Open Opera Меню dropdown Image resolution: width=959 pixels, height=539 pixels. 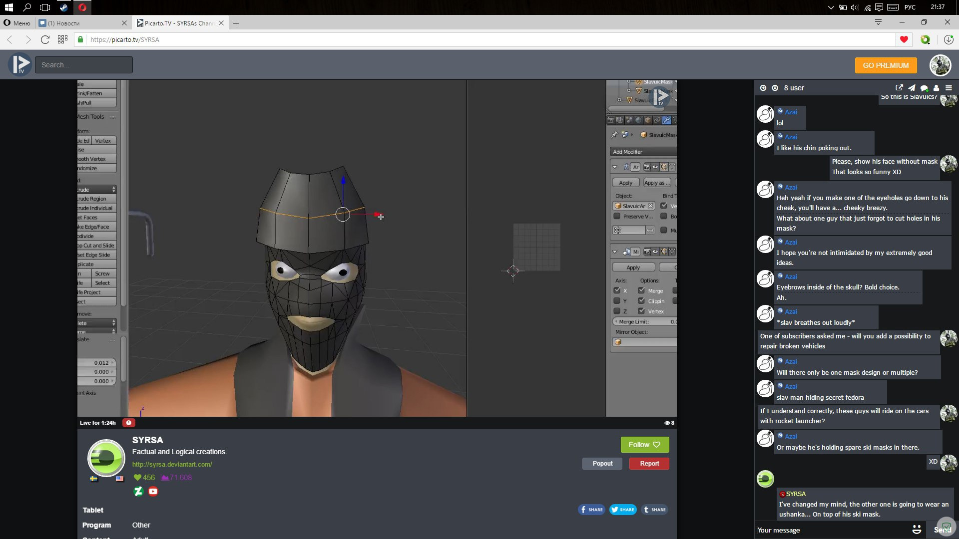pos(17,23)
